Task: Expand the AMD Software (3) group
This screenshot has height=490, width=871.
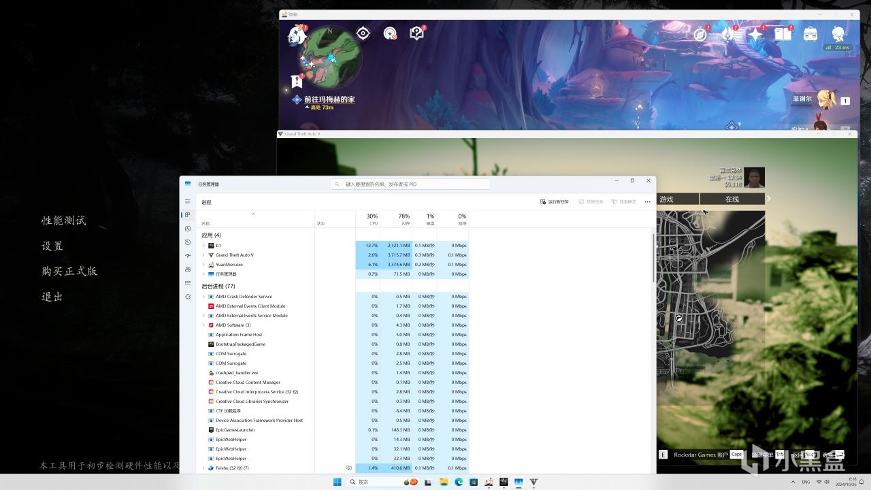Action: click(203, 325)
